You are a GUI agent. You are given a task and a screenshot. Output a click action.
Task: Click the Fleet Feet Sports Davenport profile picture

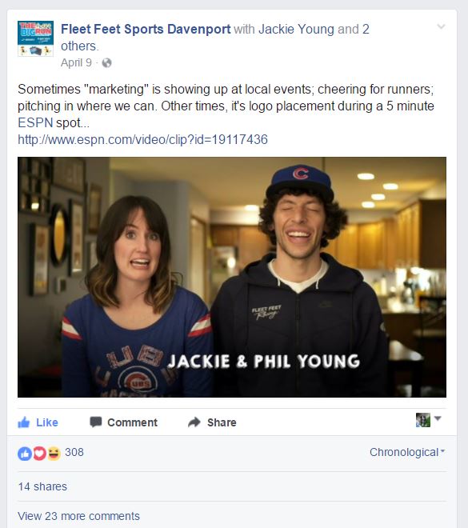[x=35, y=38]
